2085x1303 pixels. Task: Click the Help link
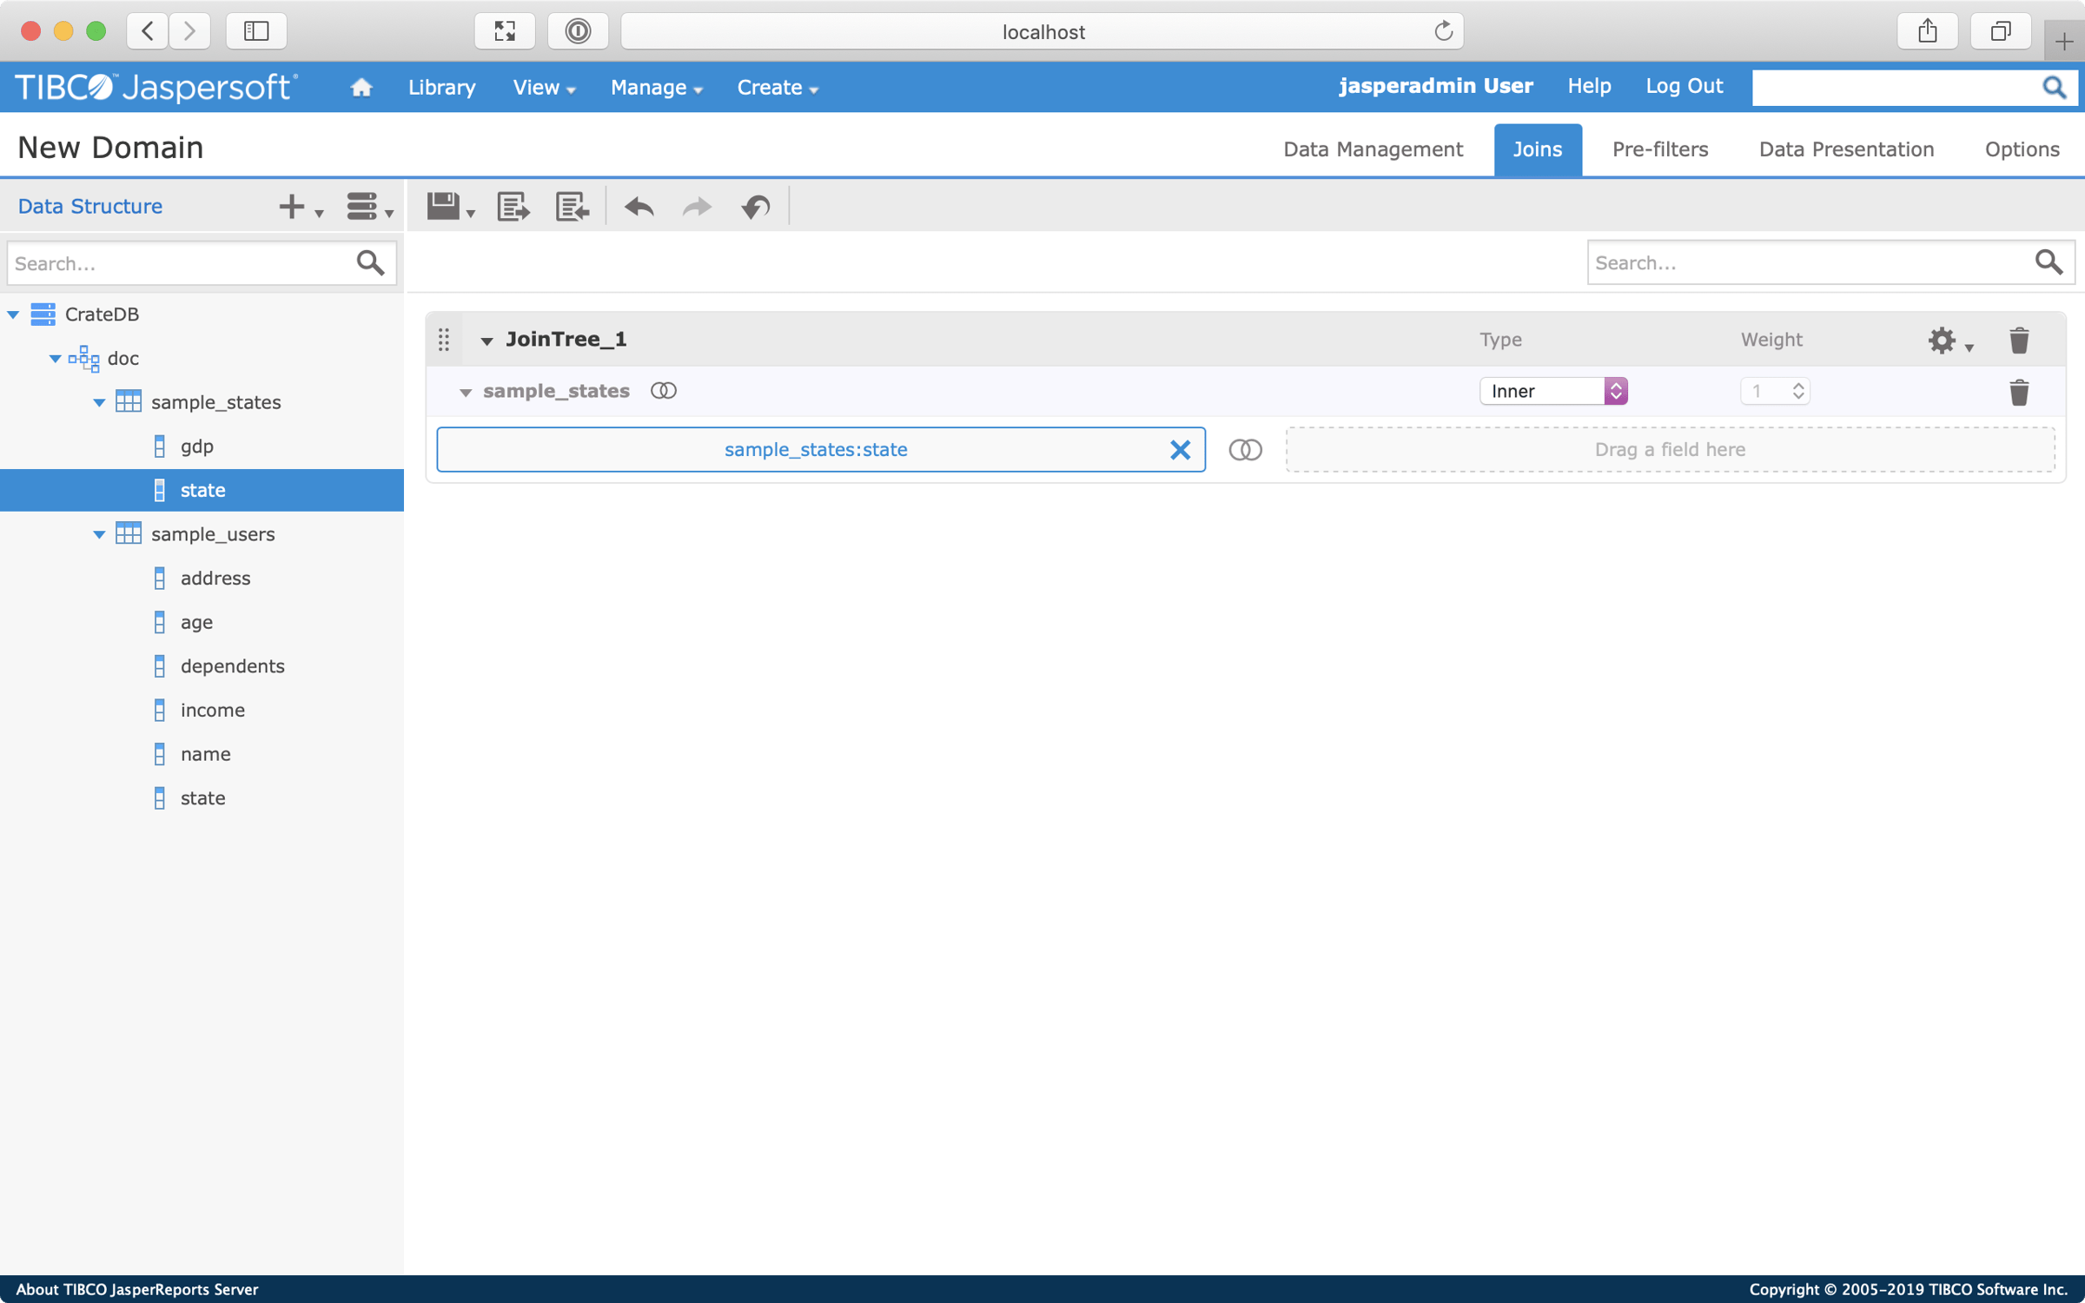pos(1588,86)
